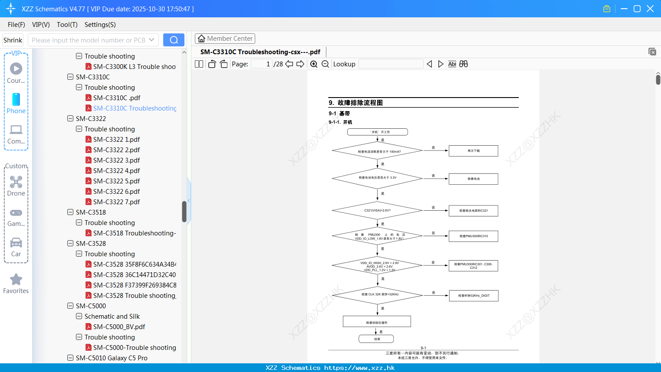Screen dimensions: 661x372
Task: Open the Car category
Action: coord(16,247)
